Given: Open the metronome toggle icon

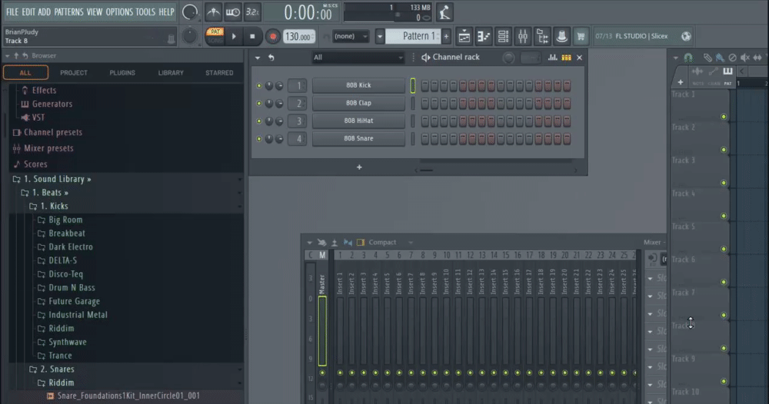Looking at the screenshot, I should [213, 12].
